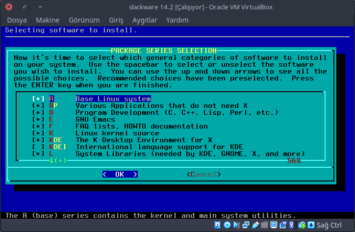The width and height of the screenshot is (355, 232).
Task: Click the 'PACKAGE SERIES SELECTION' dialog title
Action: 164,51
